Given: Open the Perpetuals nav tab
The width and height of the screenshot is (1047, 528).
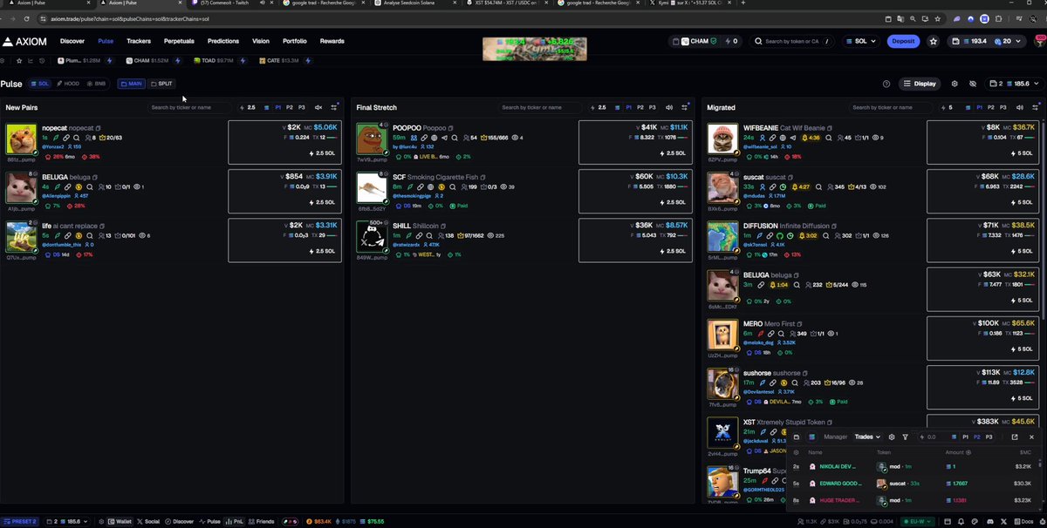Looking at the screenshot, I should pyautogui.click(x=179, y=41).
